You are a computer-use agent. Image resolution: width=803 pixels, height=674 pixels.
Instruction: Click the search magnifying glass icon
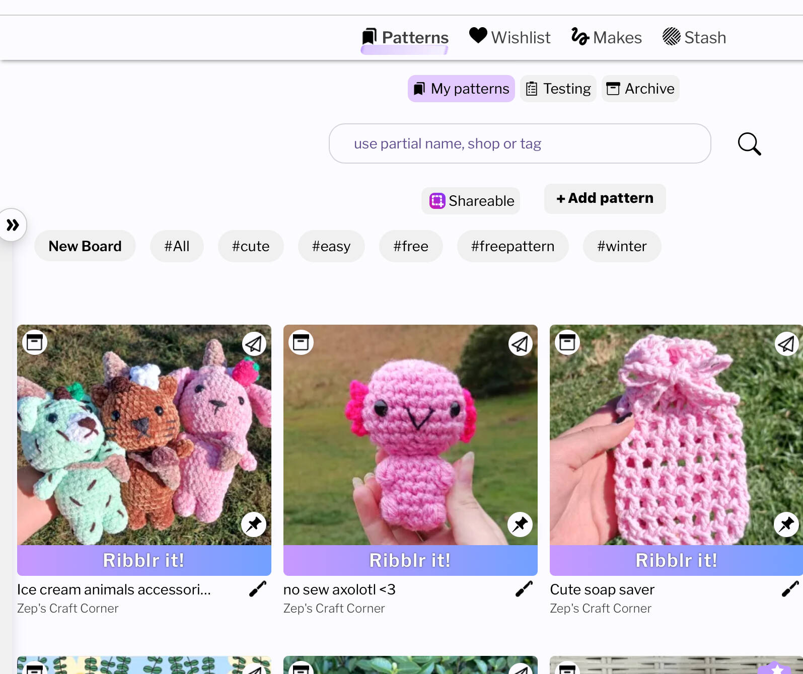click(x=749, y=144)
